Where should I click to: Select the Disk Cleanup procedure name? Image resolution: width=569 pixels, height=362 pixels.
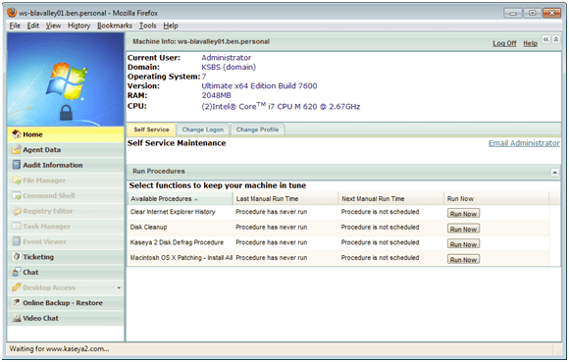[x=148, y=228]
